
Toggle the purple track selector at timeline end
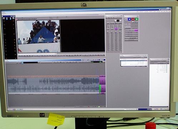pos(103,81)
